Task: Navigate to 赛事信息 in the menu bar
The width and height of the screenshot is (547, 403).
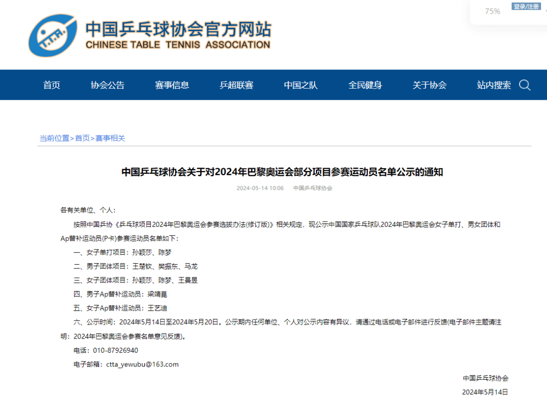Action: click(172, 85)
